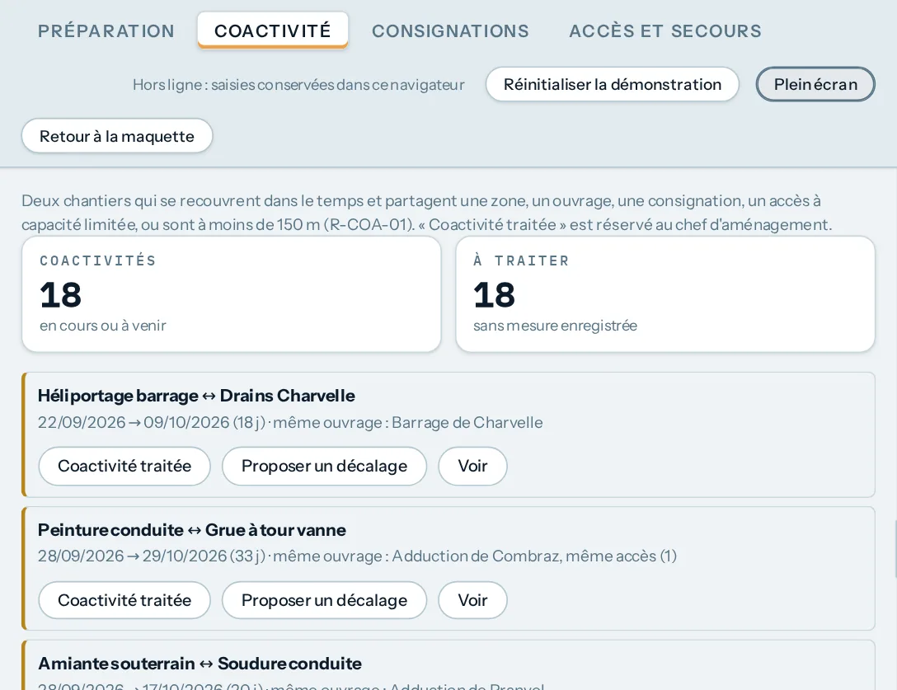The width and height of the screenshot is (897, 690).
Task: Propose a décalage for Héliportage barrage
Action: click(x=324, y=467)
